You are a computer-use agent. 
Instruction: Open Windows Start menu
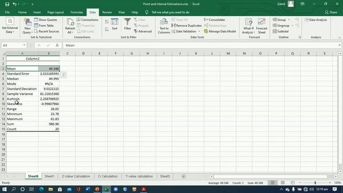4,189
